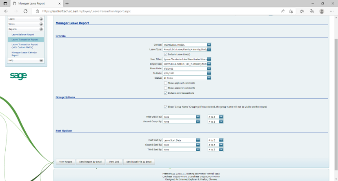Click the browser Back arrow
This screenshot has height=181, width=338.
click(x=6, y=11)
